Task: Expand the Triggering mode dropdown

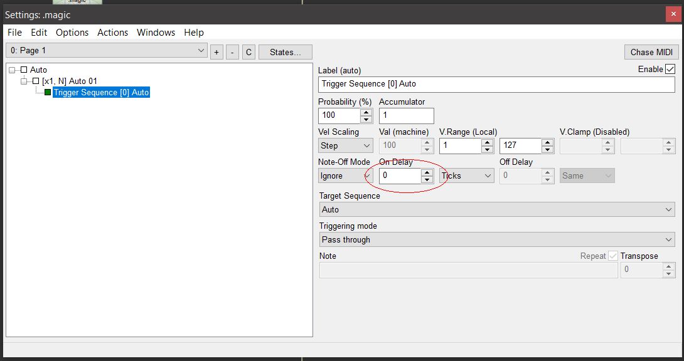Action: (496, 240)
